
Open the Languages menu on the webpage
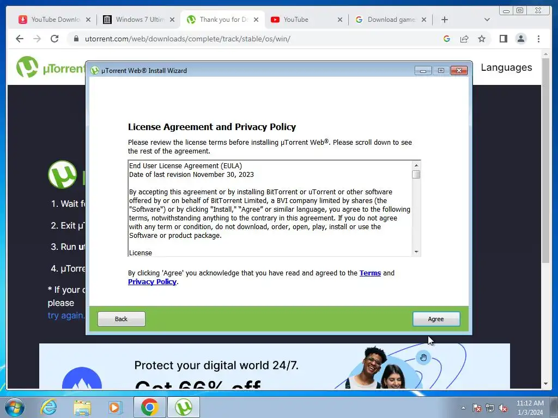tap(506, 67)
